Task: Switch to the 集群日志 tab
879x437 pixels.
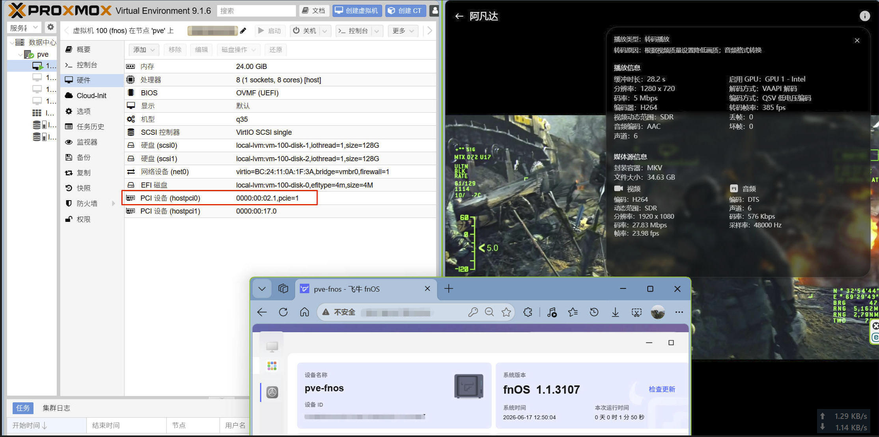Action: coord(56,408)
